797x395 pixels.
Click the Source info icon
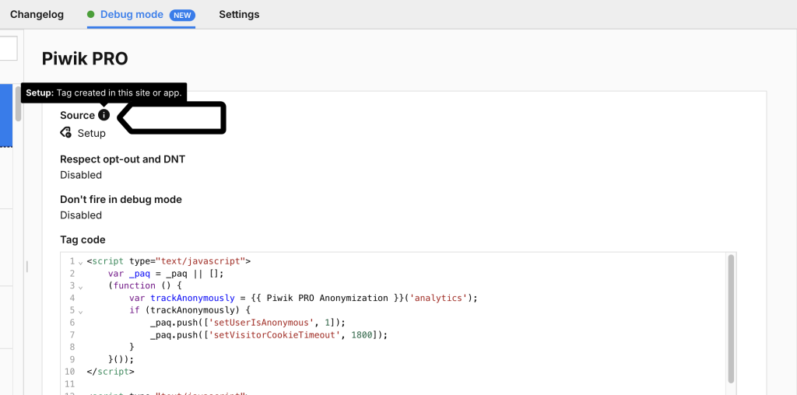click(x=104, y=115)
